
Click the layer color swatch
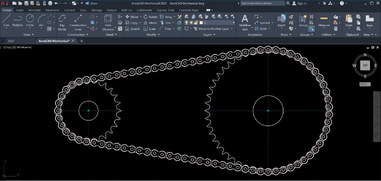[x=201, y=22]
